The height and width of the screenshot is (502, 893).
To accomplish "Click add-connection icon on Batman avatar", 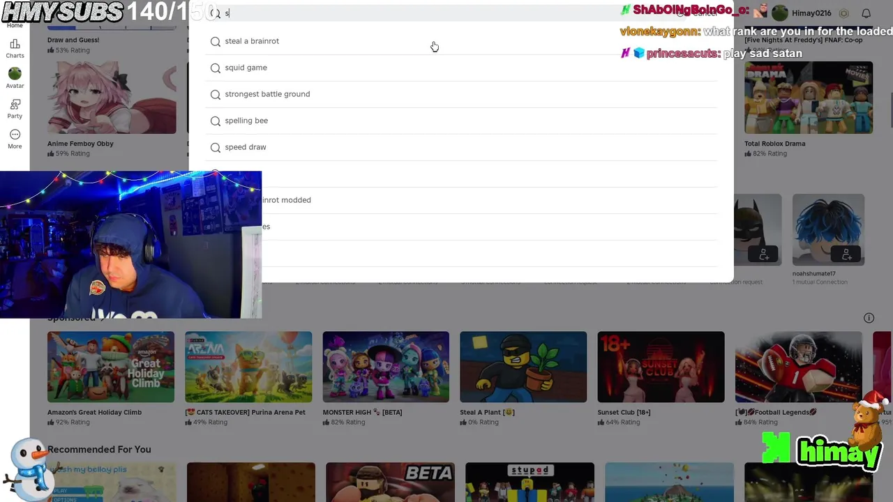I will 764,254.
